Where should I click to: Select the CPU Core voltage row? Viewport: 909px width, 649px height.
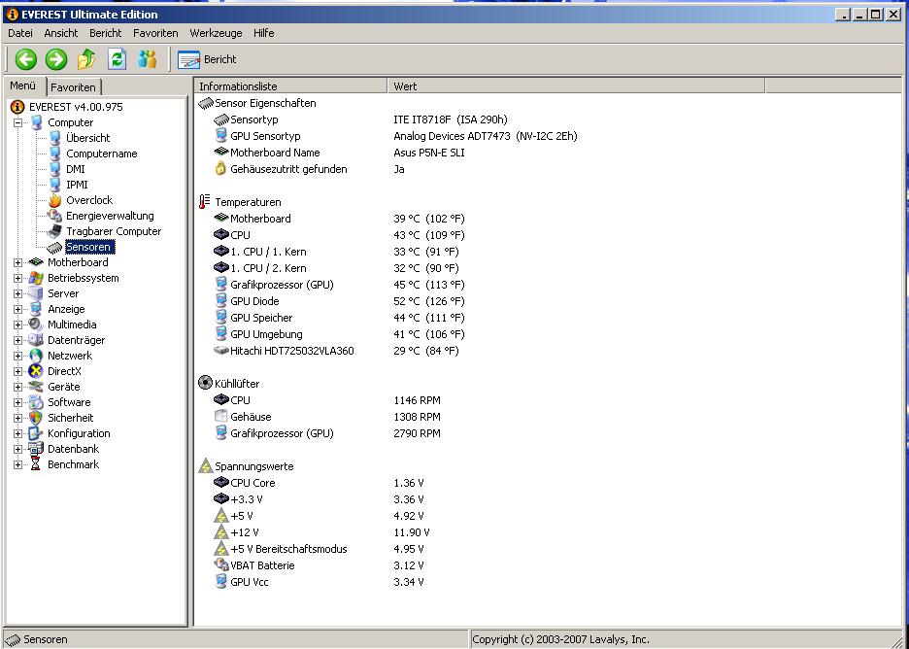pyautogui.click(x=319, y=483)
